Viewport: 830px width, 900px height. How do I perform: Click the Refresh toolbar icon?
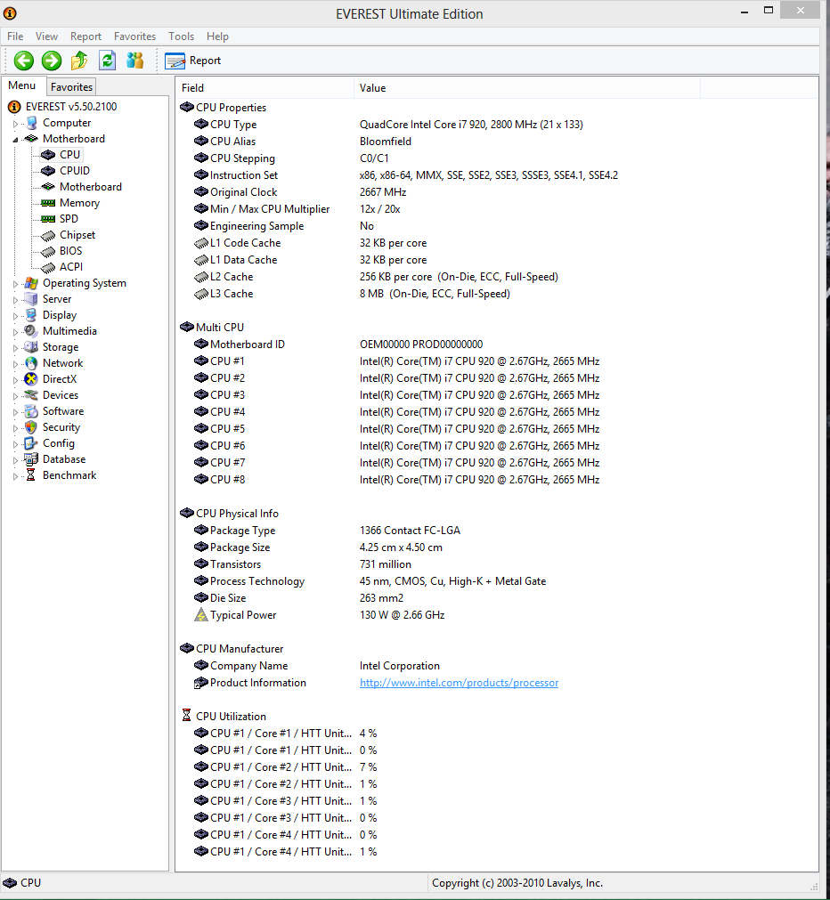[x=108, y=61]
